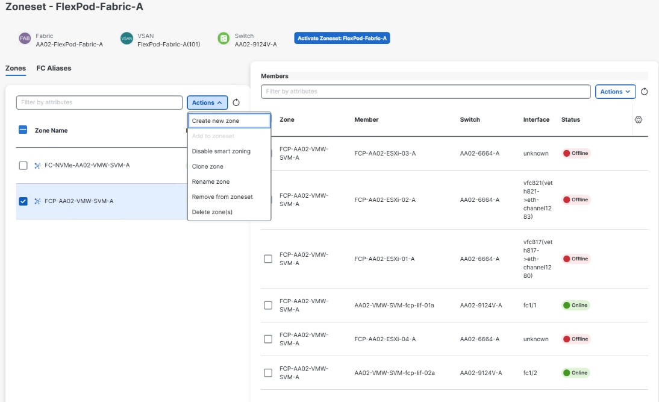Focus the Zones filter by attributes field
This screenshot has width=659, height=402.
[99, 102]
